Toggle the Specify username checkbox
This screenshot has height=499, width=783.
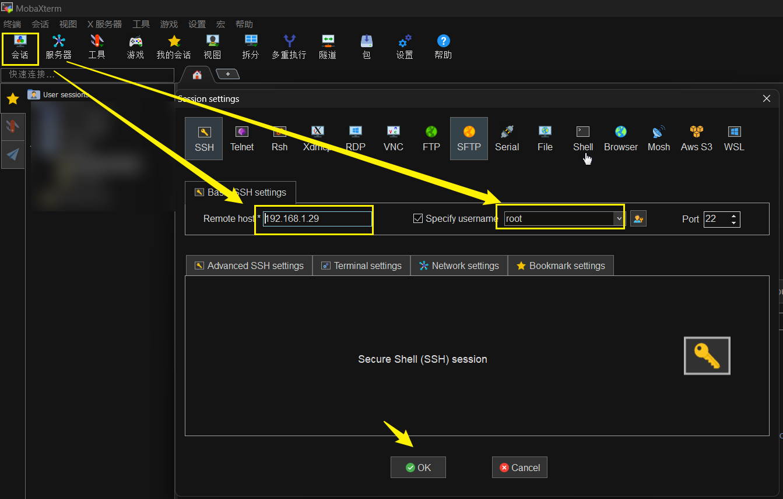click(x=417, y=219)
